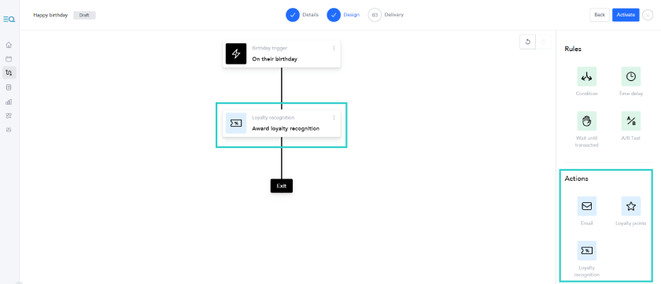Pick the A/B Test rule icon
Viewport: 661px width, 284px height.
tap(631, 121)
